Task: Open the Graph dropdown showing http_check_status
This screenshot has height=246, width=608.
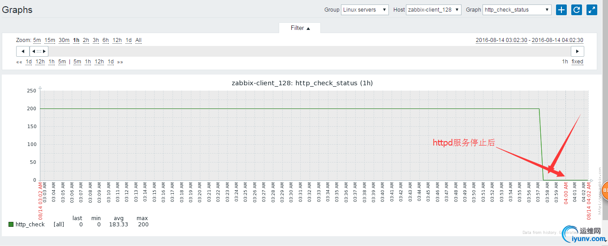Action: coord(517,10)
